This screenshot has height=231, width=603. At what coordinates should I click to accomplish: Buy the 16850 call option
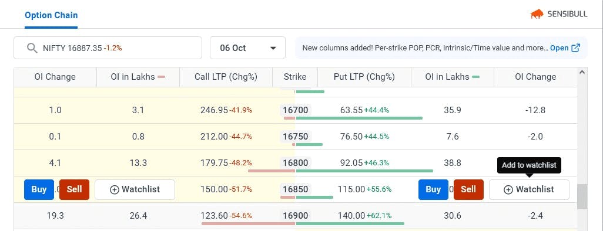[39, 189]
